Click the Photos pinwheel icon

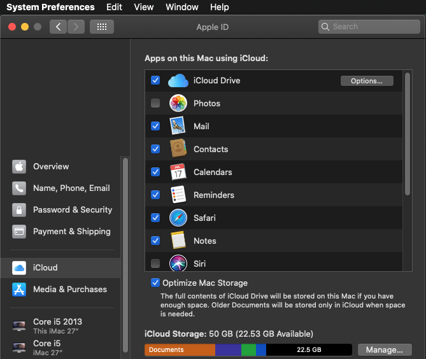point(178,103)
